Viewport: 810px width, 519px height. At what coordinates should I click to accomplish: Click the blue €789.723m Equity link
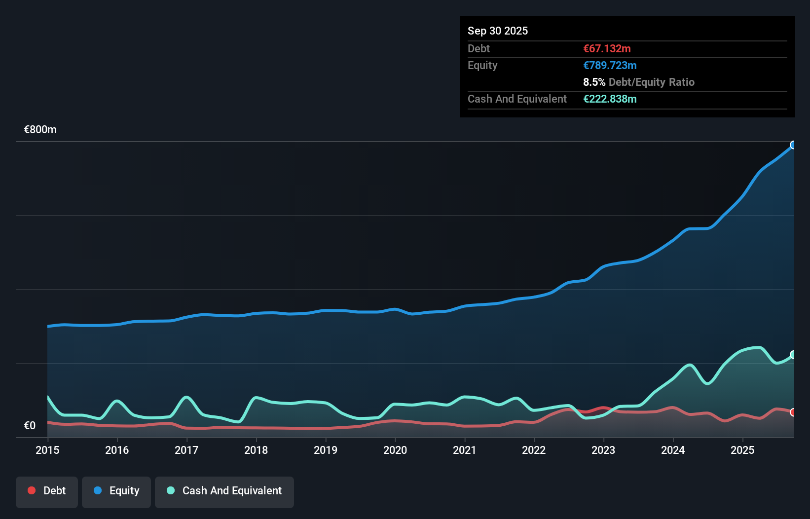610,65
